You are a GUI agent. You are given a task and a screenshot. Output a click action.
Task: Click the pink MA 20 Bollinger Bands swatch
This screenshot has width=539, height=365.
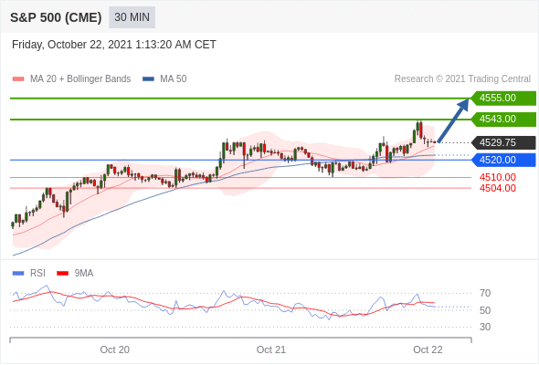pos(18,79)
